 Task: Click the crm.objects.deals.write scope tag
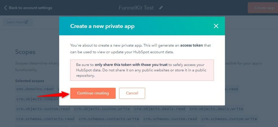click(216, 109)
